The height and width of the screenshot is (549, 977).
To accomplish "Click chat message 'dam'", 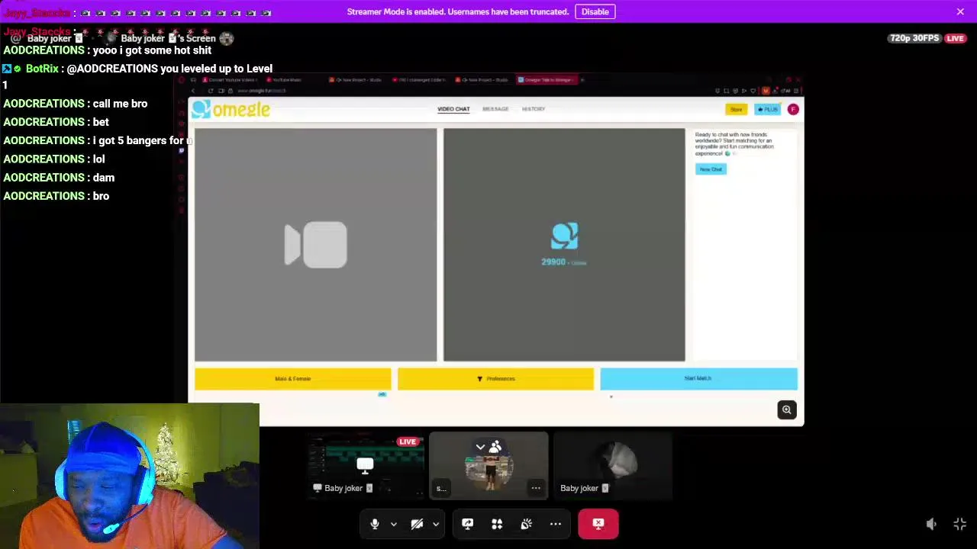I will coord(104,178).
